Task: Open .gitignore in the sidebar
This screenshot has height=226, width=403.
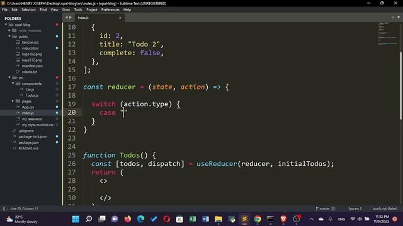Action: point(26,131)
